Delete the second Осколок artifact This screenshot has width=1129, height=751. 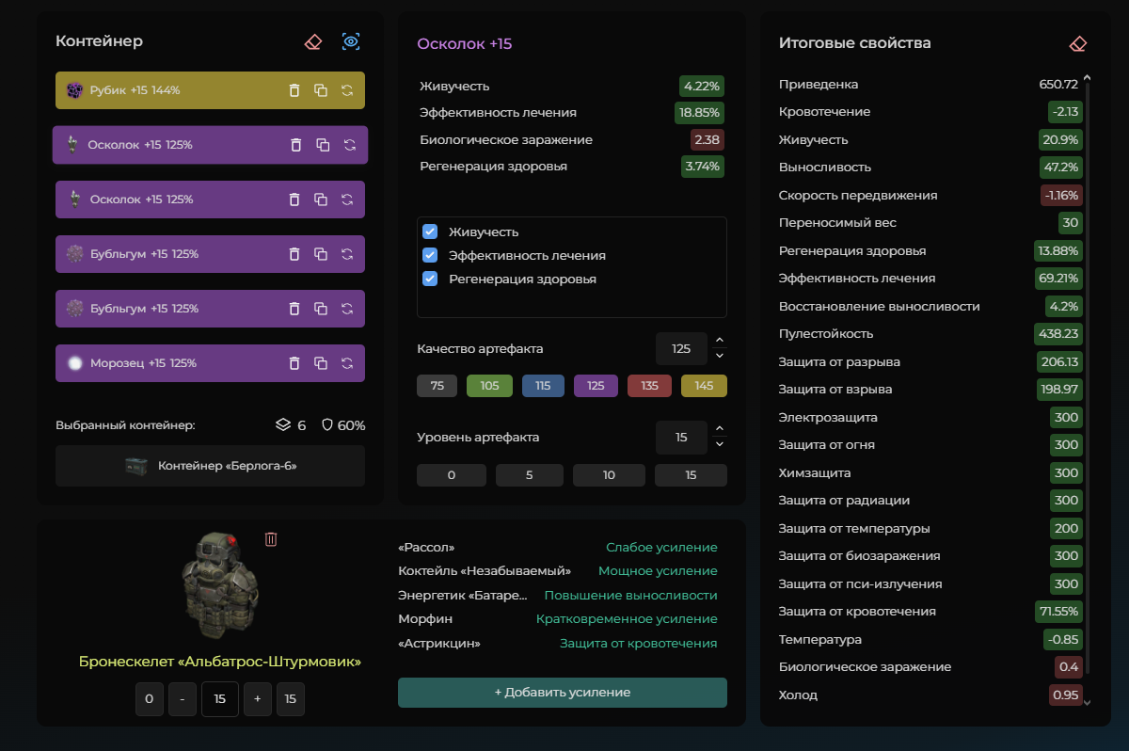294,200
